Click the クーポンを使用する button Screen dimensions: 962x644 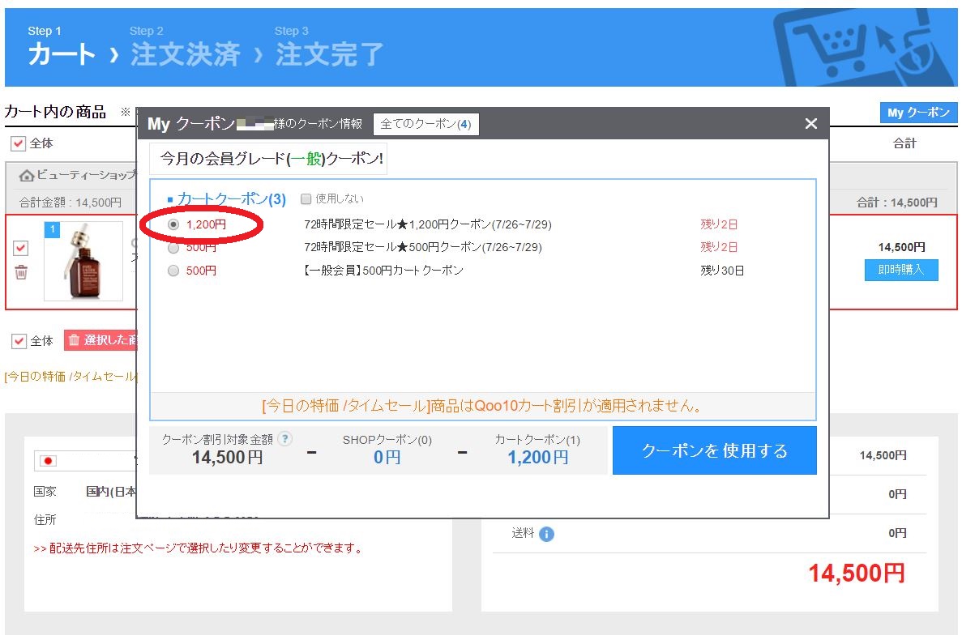click(x=714, y=450)
